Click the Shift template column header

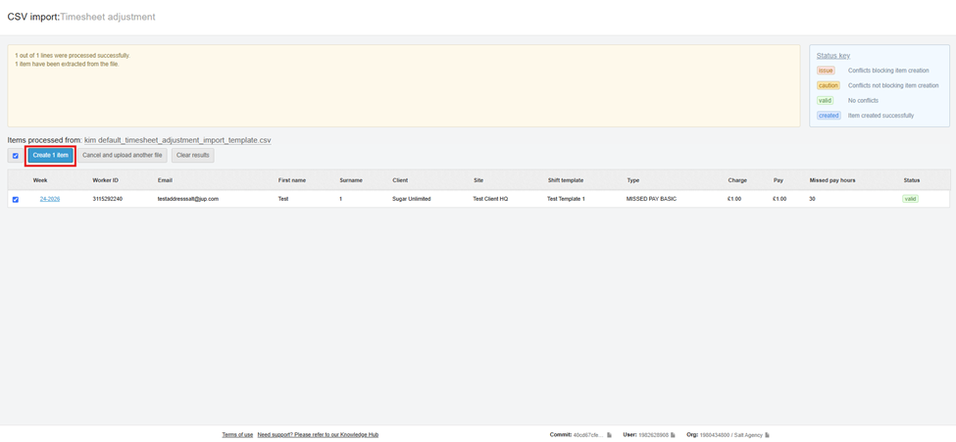click(566, 180)
